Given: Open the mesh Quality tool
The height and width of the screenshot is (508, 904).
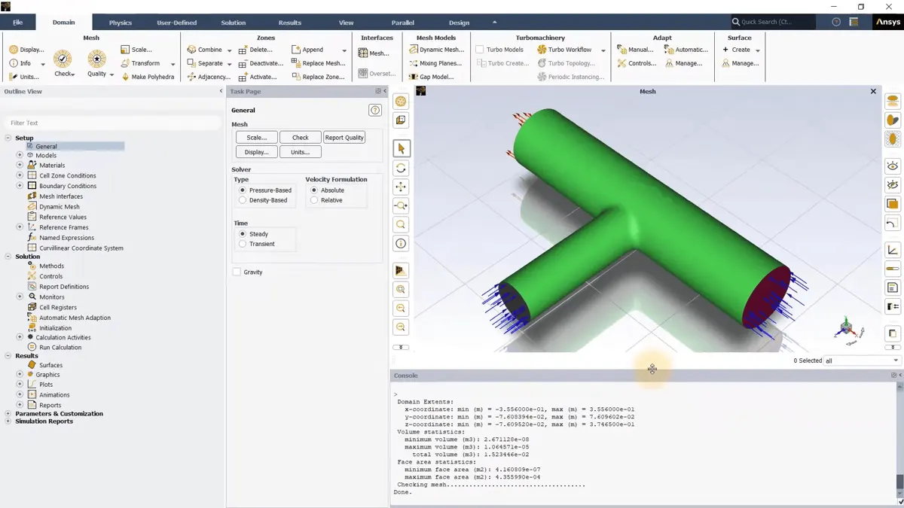Looking at the screenshot, I should click(x=97, y=63).
